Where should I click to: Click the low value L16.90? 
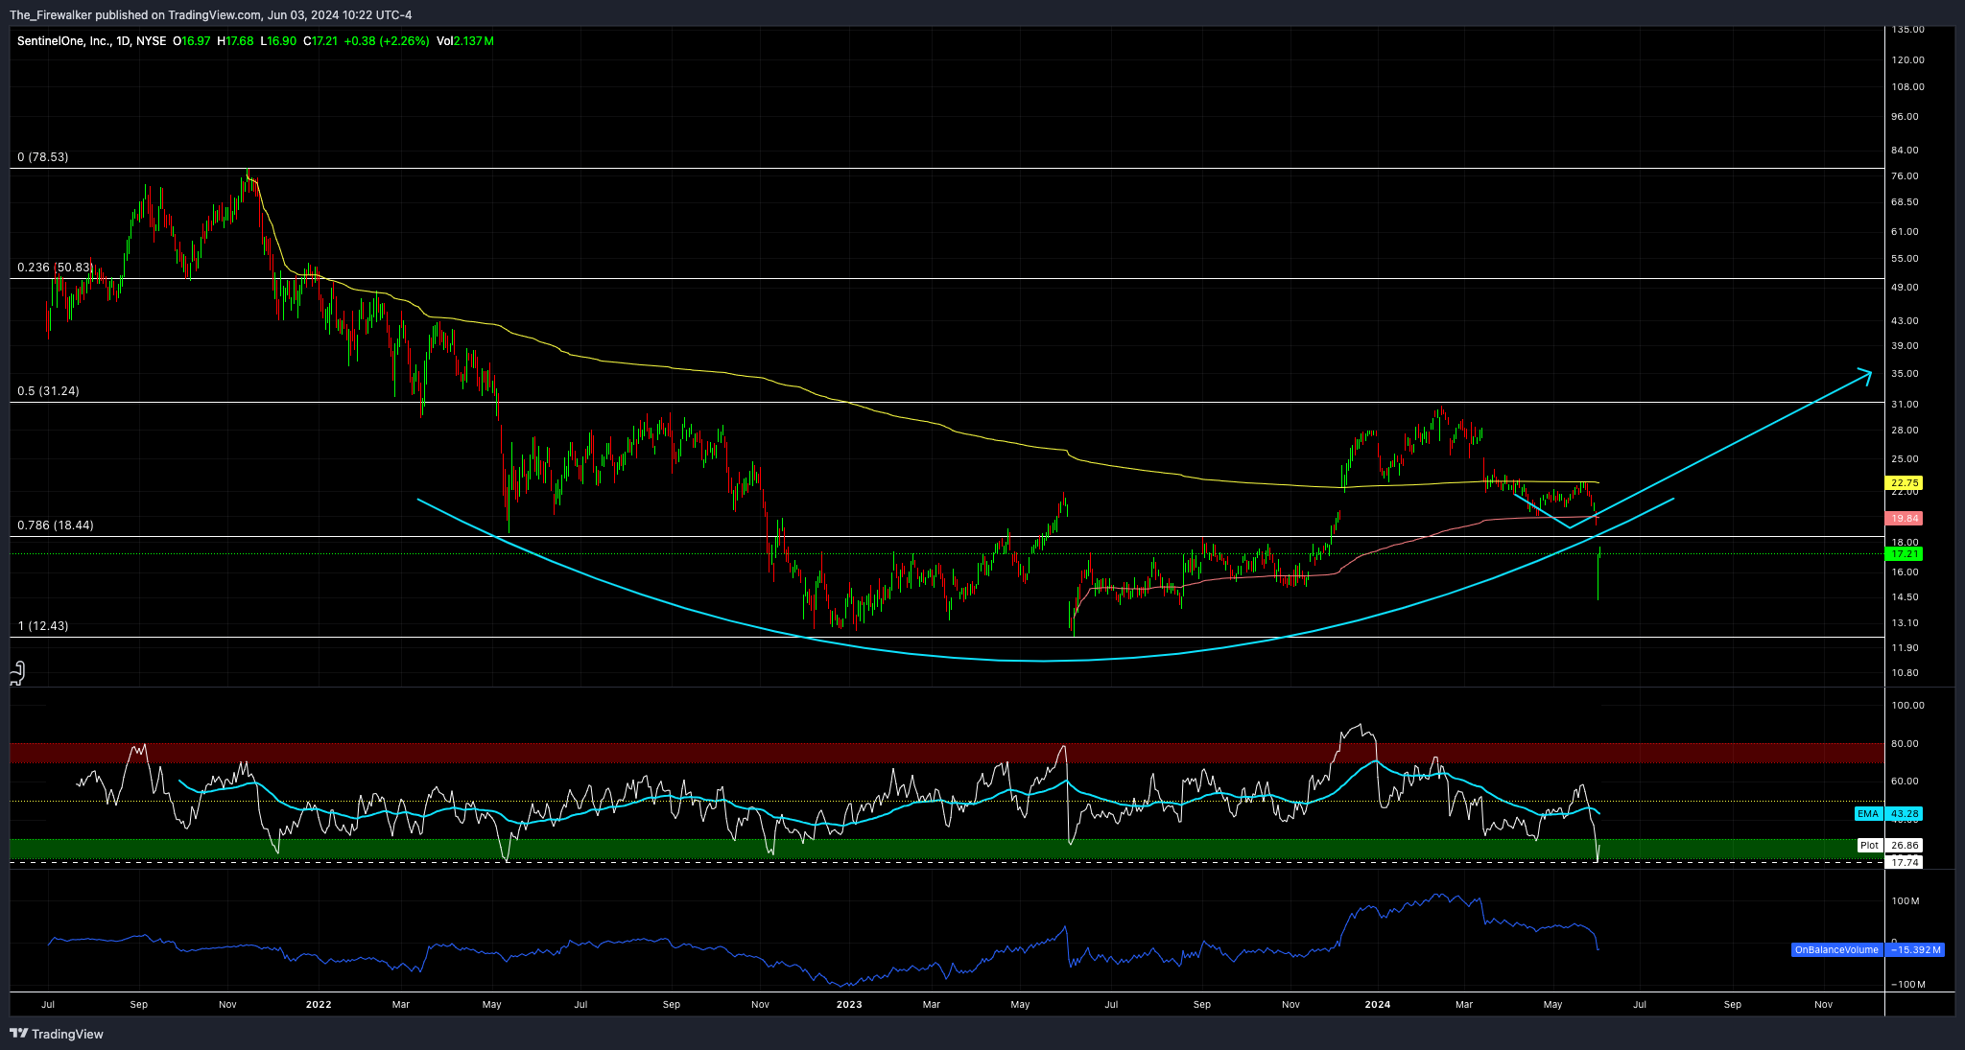278,41
